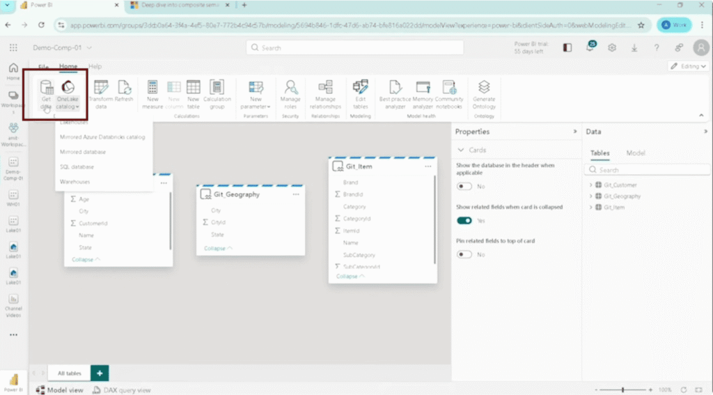Toggle show database in header switch
The height and width of the screenshot is (395, 713).
coord(464,187)
